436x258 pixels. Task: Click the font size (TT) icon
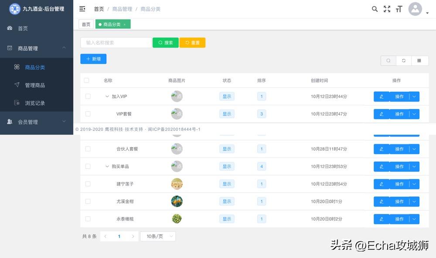coord(399,9)
